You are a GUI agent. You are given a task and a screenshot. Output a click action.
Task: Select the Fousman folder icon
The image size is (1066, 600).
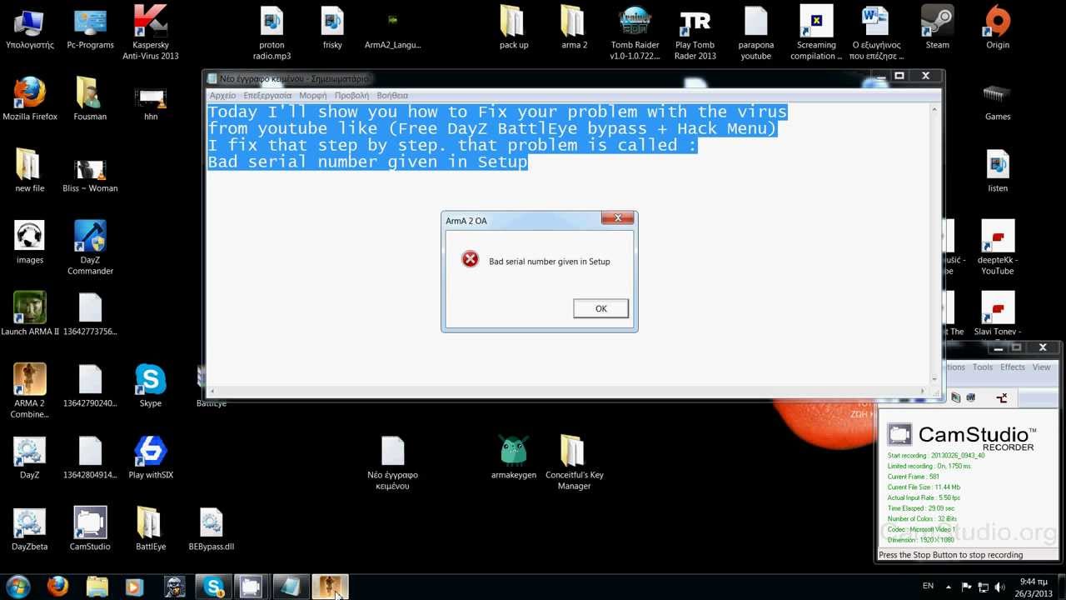click(x=90, y=100)
